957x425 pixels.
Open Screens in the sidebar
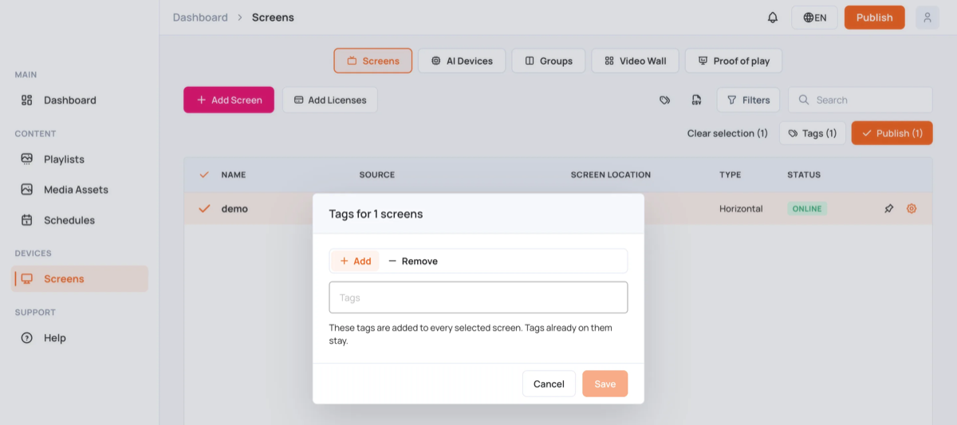(80, 279)
